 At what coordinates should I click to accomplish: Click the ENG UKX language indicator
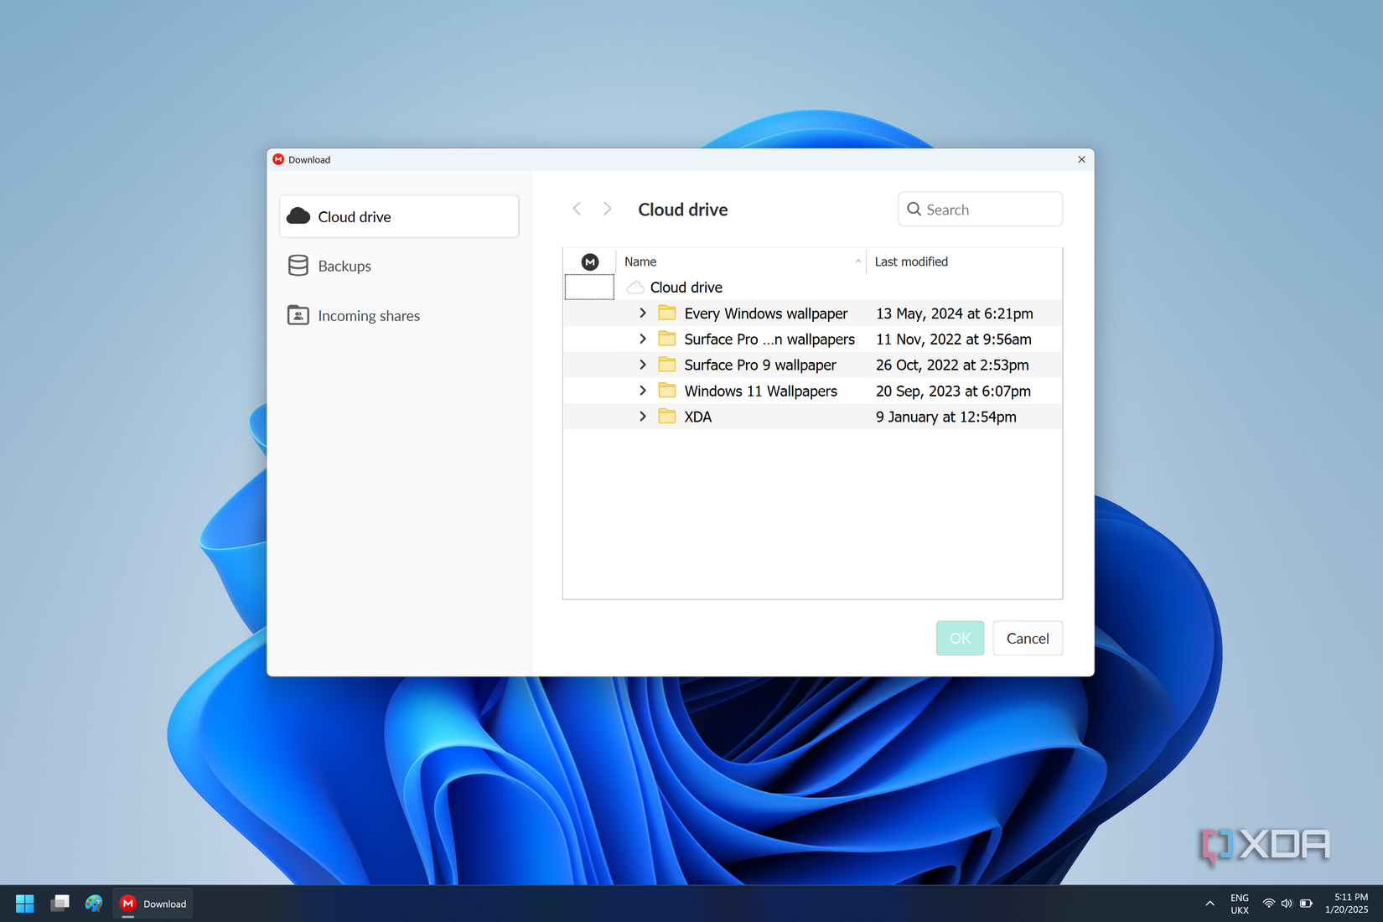point(1240,904)
